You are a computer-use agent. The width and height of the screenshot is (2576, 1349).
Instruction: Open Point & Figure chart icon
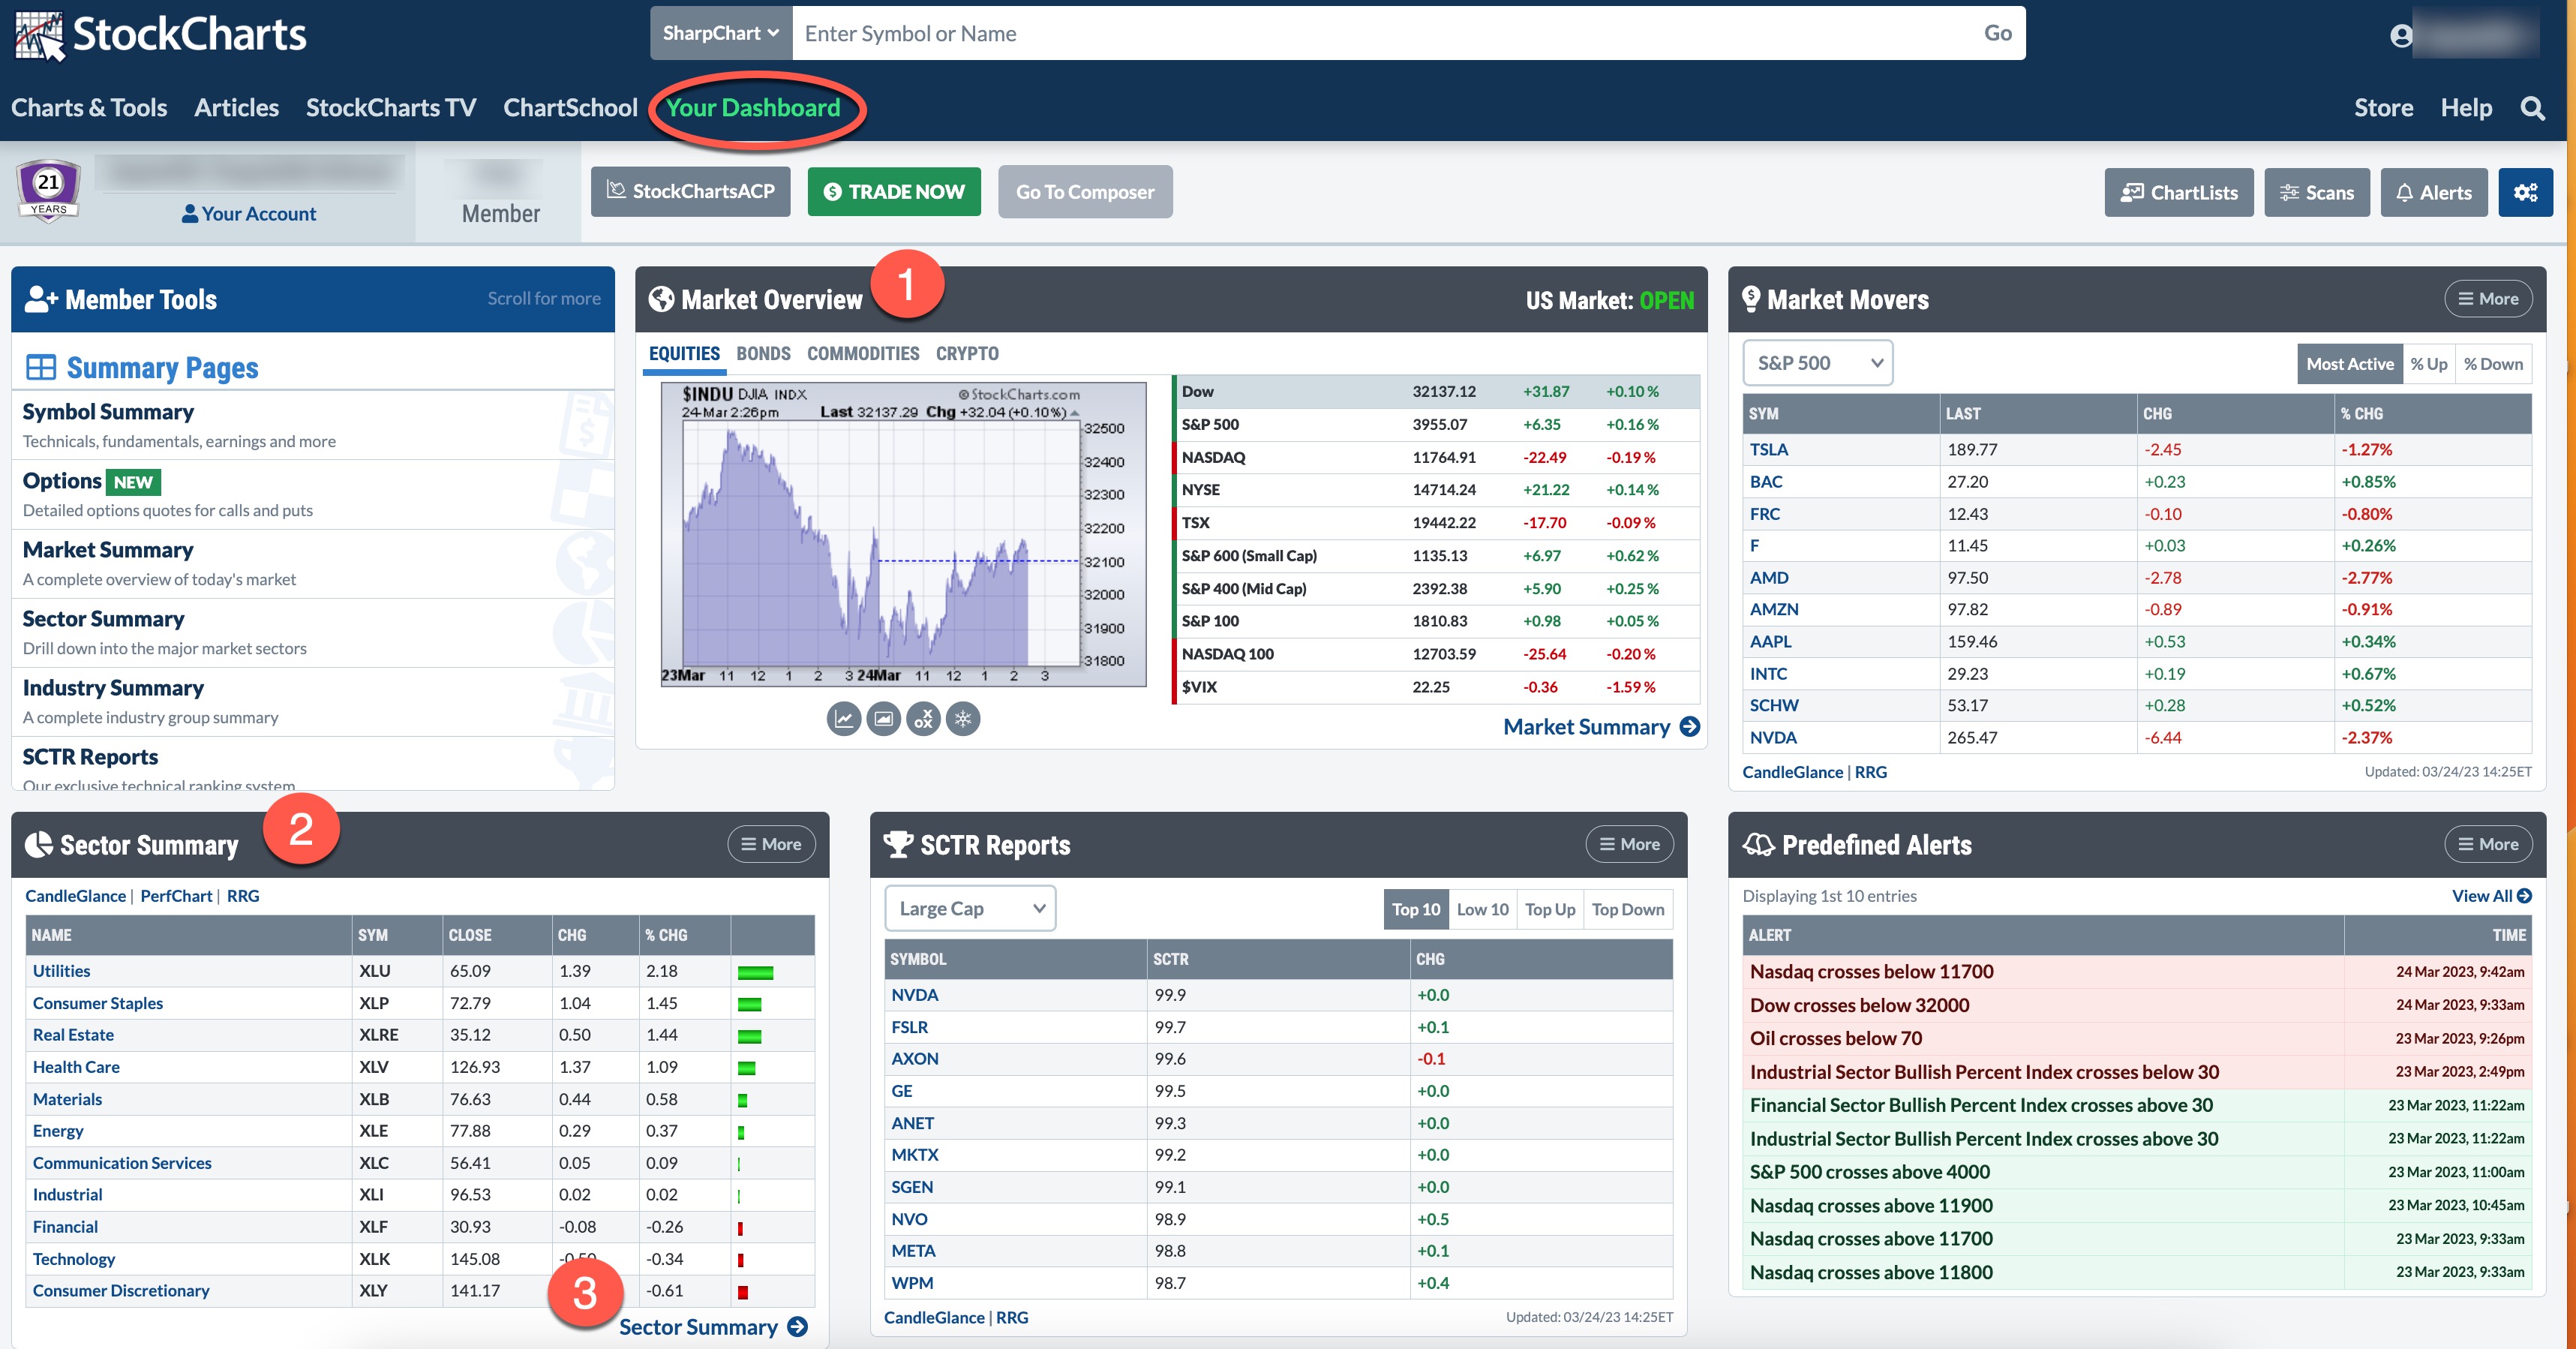pyautogui.click(x=923, y=718)
